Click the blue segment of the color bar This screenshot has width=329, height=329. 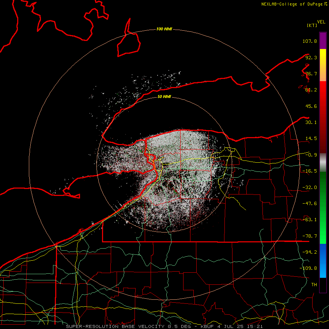pyautogui.click(x=323, y=261)
